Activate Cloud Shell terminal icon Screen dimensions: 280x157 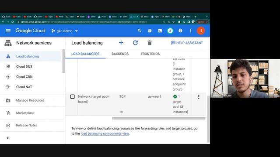tap(160, 31)
